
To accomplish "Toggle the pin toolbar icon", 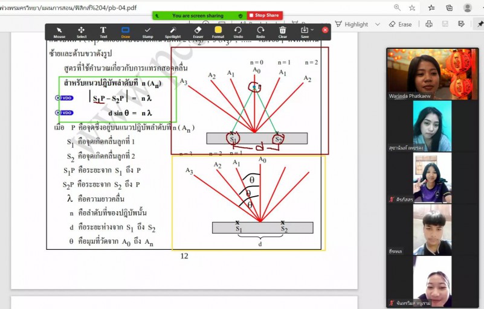I will pos(480,24).
